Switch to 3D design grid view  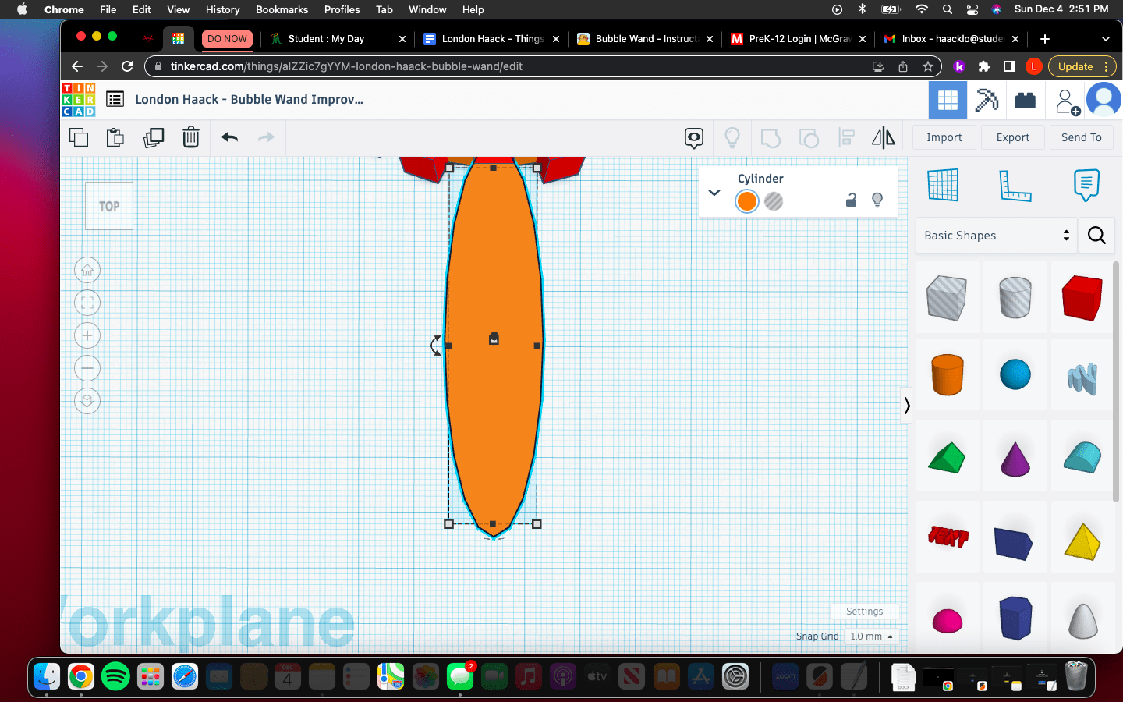pos(948,100)
